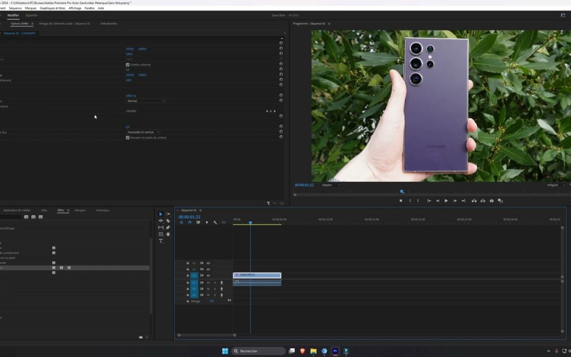Reset the value beside the Normal dropdown
The image size is (571, 357).
pyautogui.click(x=281, y=100)
